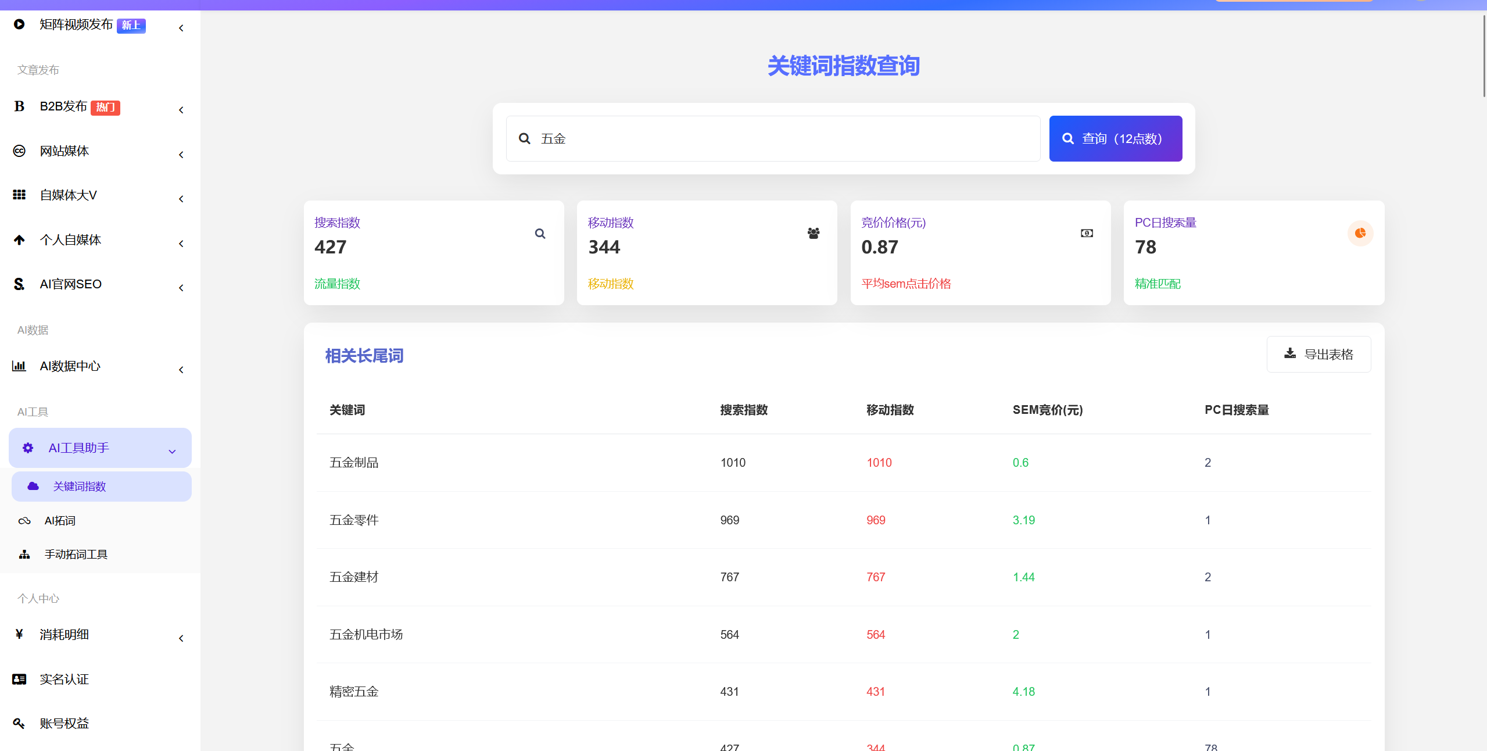
Task: Click the bar chart icon beside AI数据中心
Action: coord(19,366)
